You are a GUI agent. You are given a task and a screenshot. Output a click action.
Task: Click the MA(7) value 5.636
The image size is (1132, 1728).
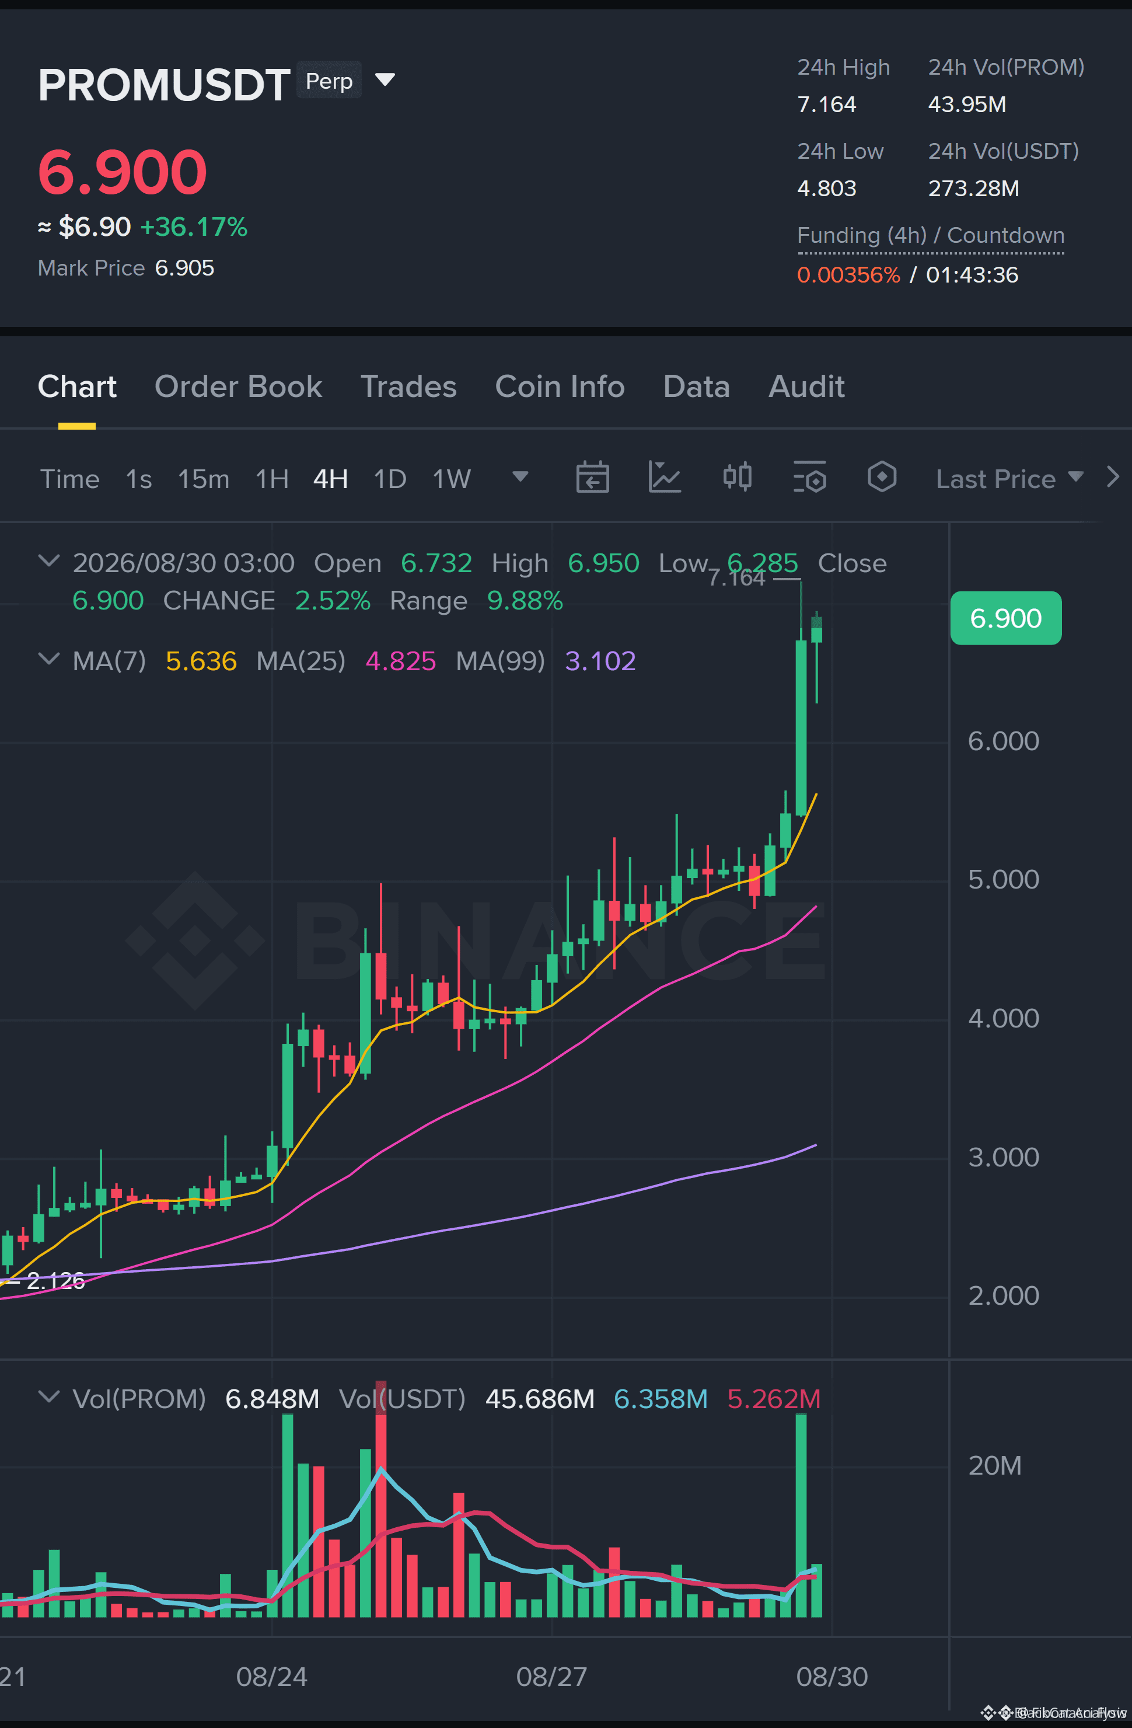tap(201, 661)
